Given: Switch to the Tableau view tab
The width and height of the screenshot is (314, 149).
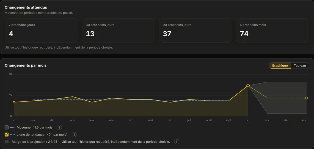Looking at the screenshot, I should click(x=300, y=65).
